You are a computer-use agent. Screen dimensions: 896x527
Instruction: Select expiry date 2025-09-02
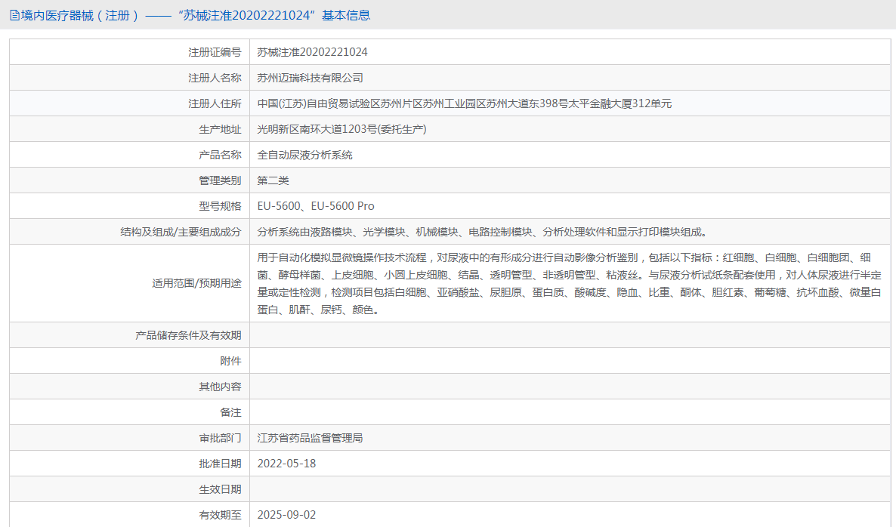pos(286,515)
